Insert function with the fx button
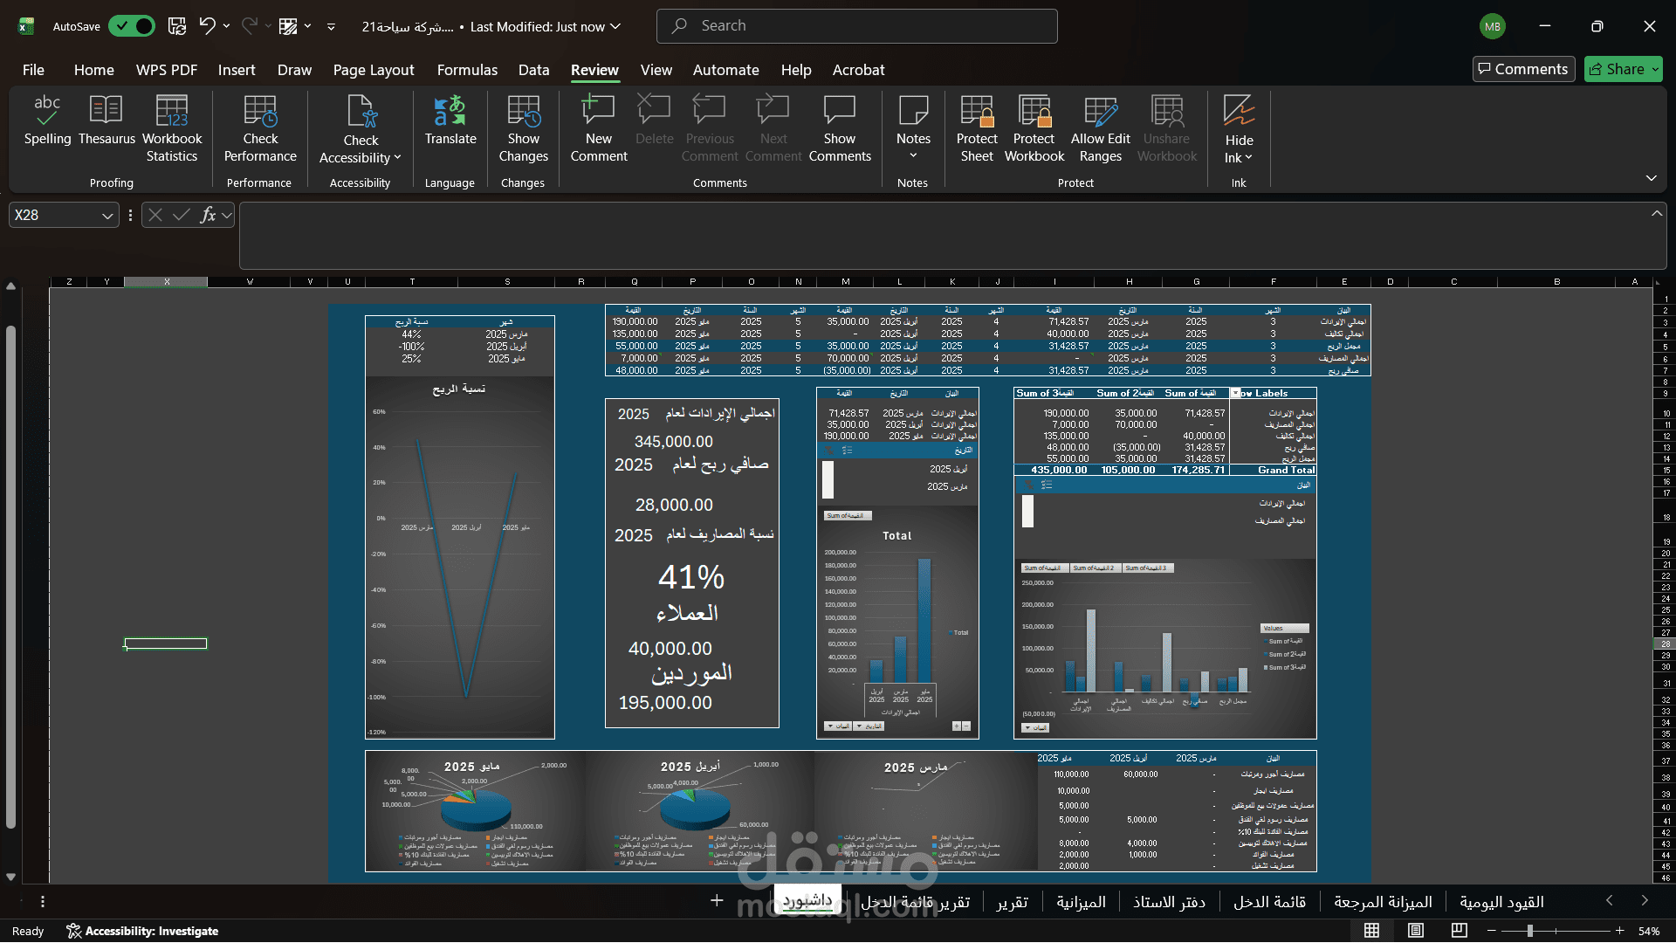Image resolution: width=1676 pixels, height=943 pixels. [208, 215]
